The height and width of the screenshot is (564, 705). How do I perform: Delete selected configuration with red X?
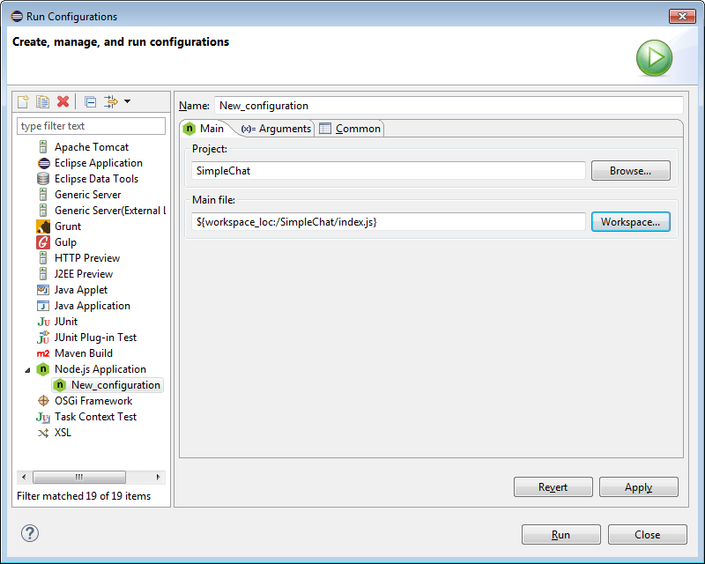(x=63, y=101)
